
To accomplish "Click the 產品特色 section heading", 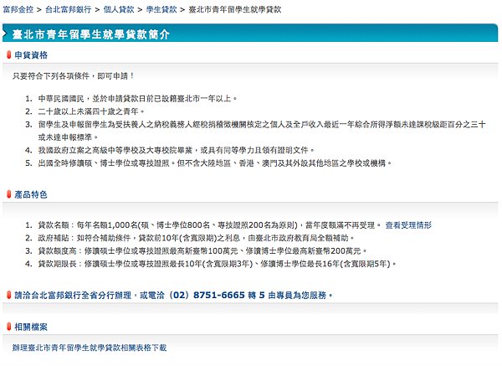I will point(31,194).
